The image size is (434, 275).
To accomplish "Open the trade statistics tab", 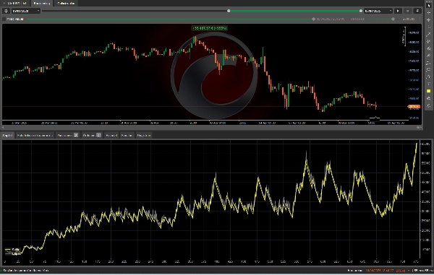I will 35,135.
